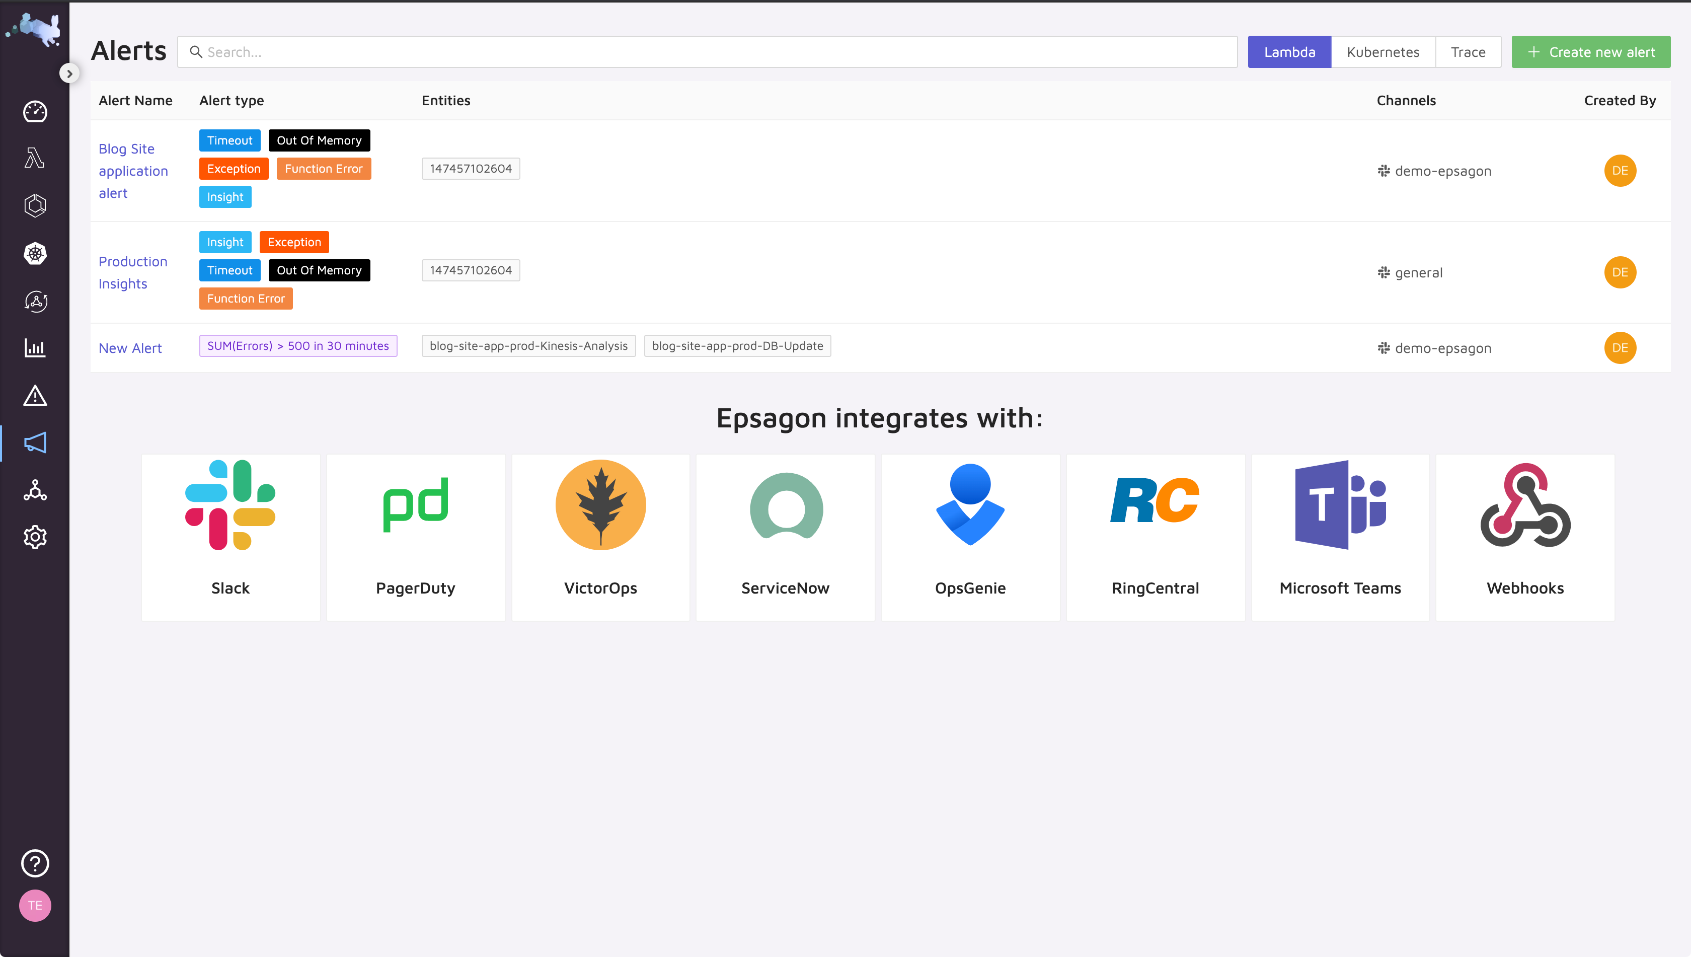The image size is (1691, 957).
Task: Open the Service map sidebar icon
Action: coord(35,301)
